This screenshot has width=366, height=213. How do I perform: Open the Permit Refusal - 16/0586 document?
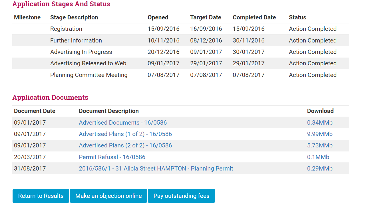click(x=112, y=157)
